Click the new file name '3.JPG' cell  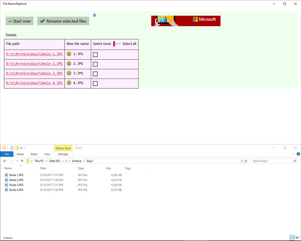point(78,74)
